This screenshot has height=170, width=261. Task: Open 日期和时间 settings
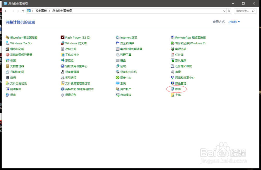(17, 72)
